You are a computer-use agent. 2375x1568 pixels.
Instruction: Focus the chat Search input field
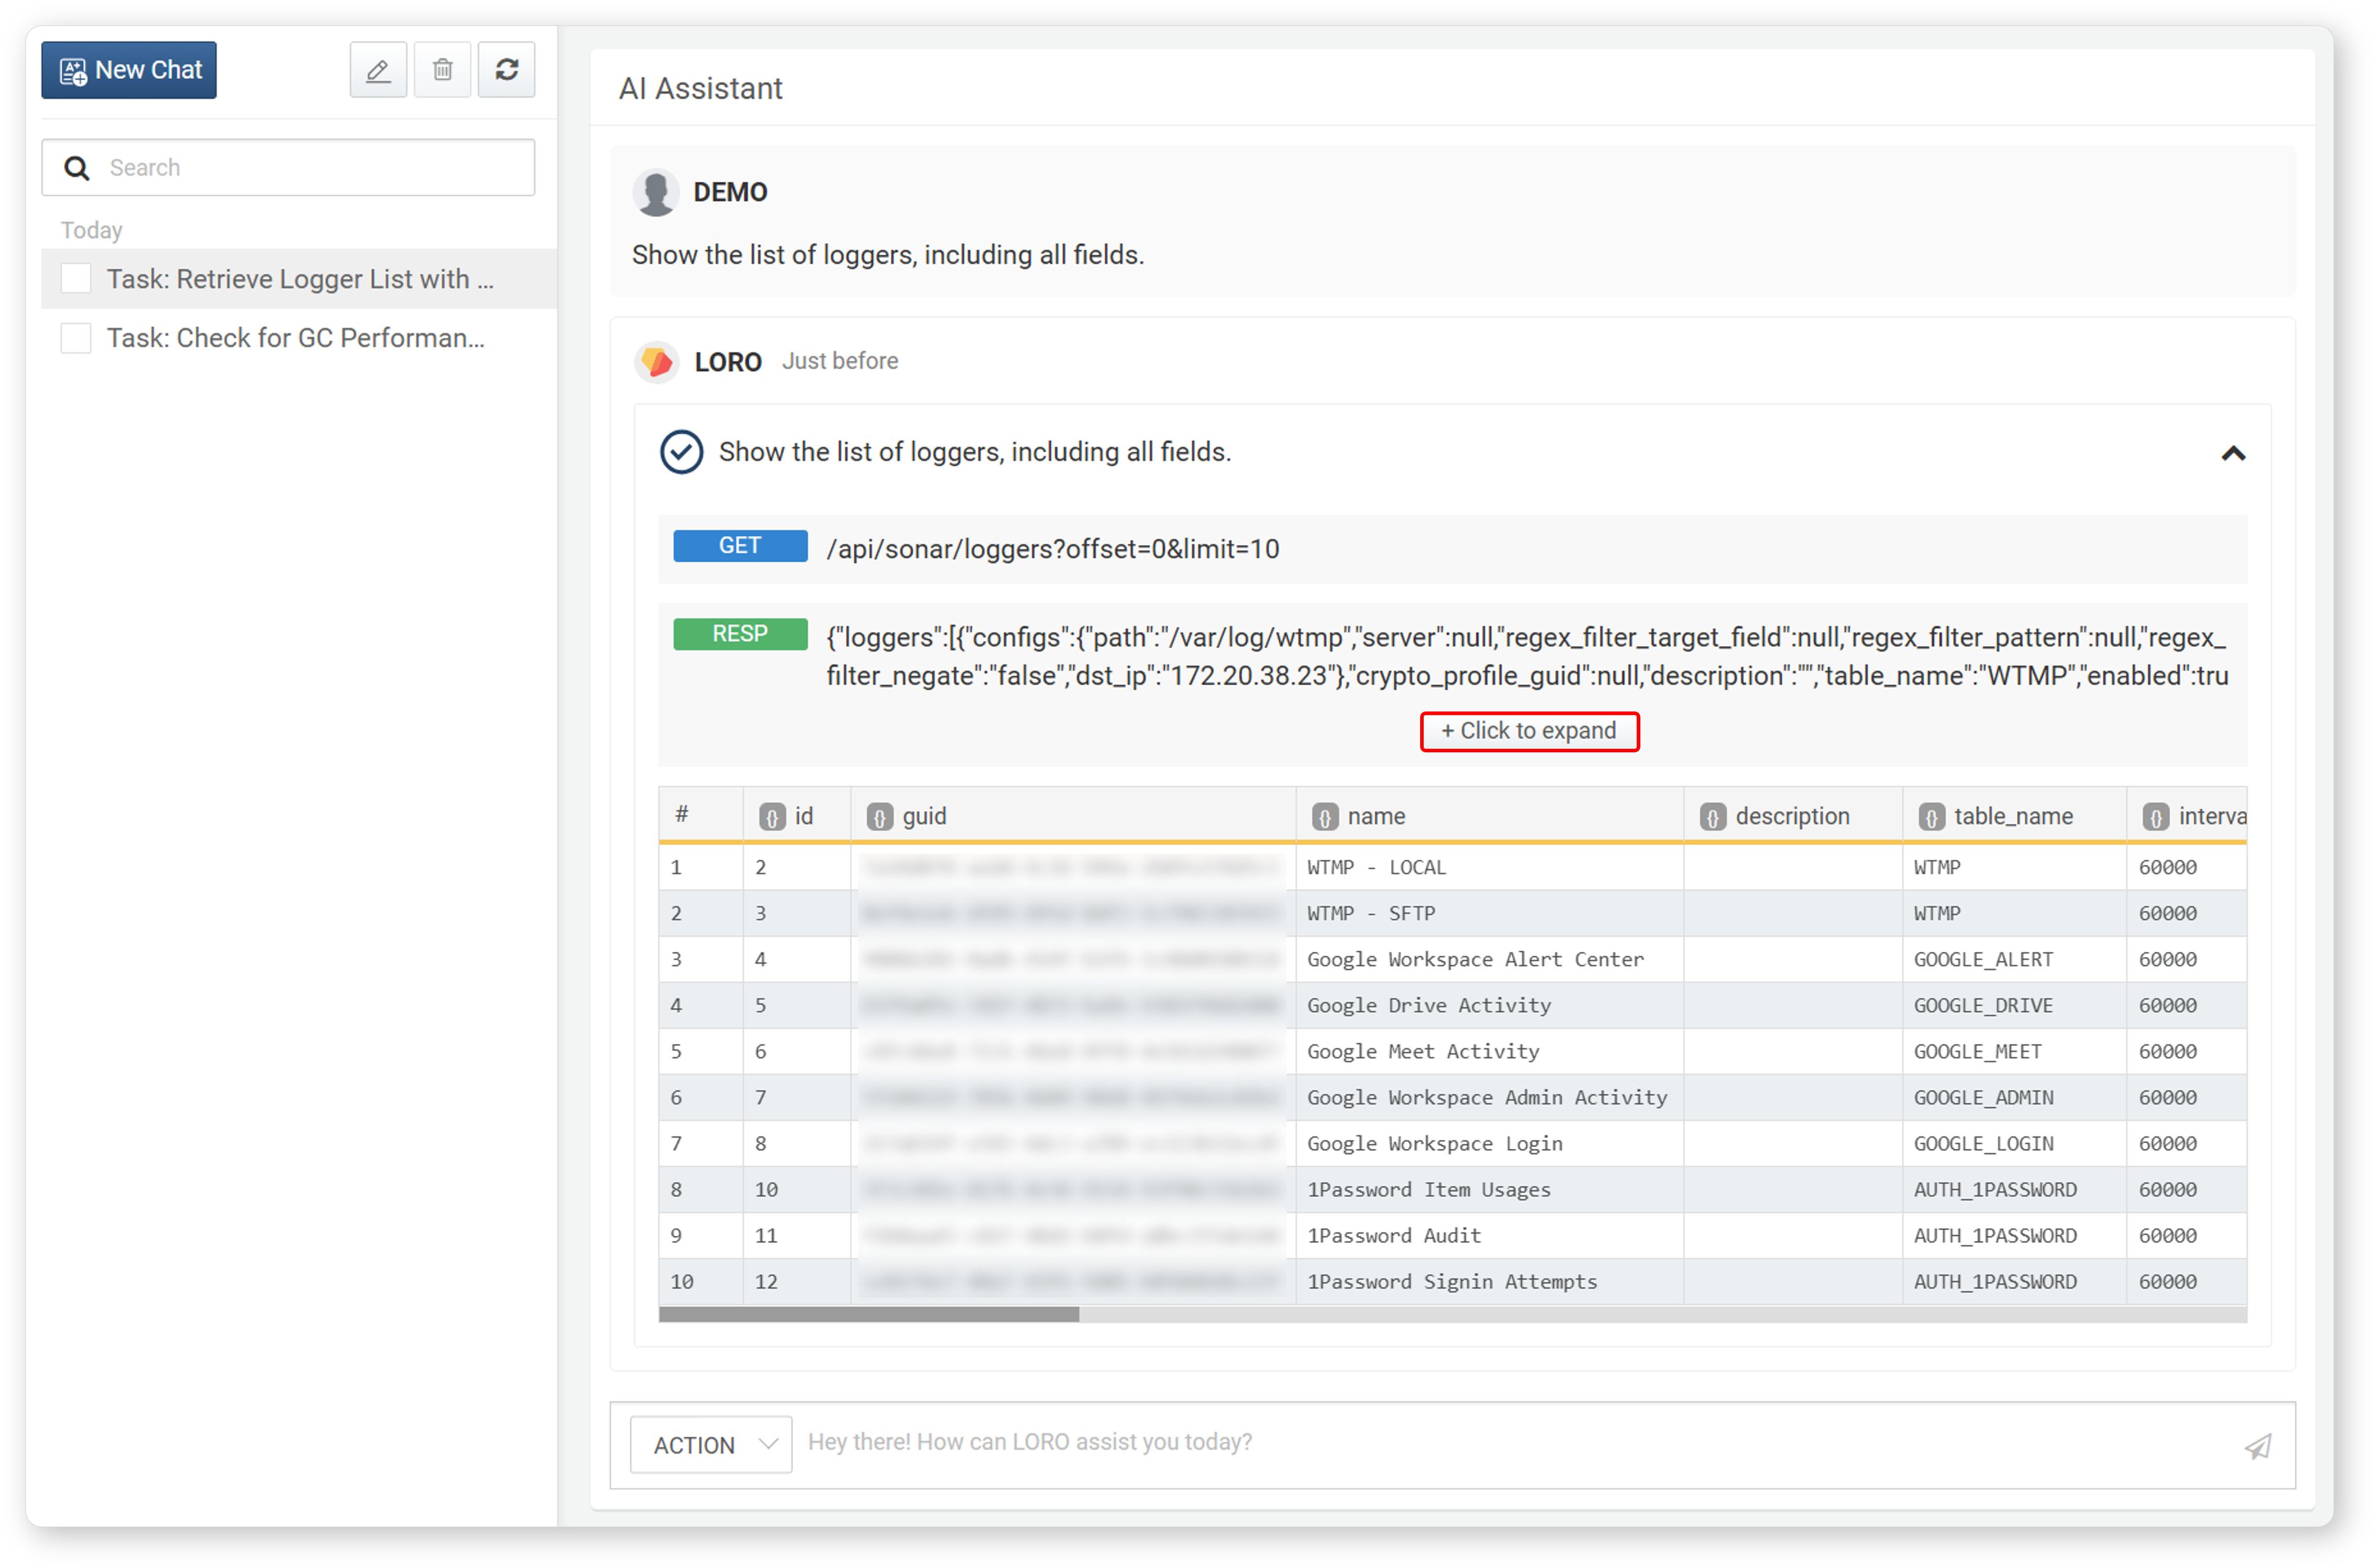click(288, 168)
